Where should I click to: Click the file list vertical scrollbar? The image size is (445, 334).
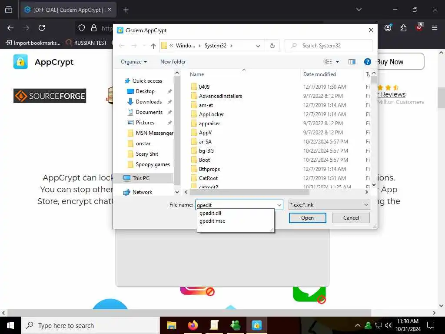tap(374, 80)
